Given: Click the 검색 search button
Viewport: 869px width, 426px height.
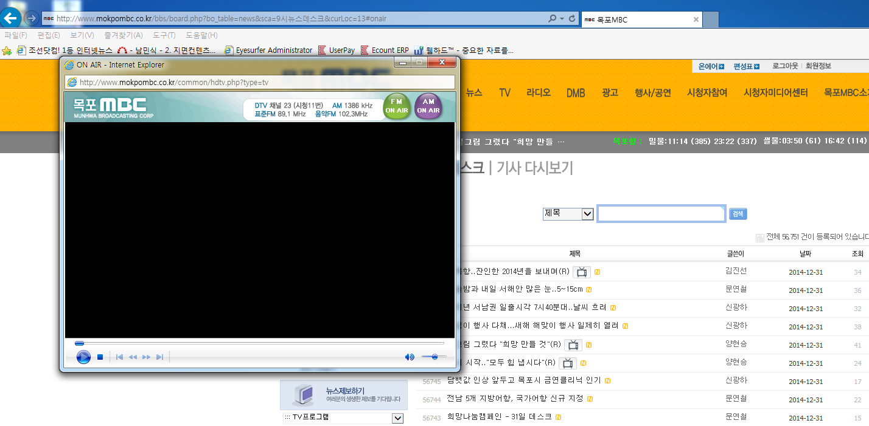Looking at the screenshot, I should (738, 214).
